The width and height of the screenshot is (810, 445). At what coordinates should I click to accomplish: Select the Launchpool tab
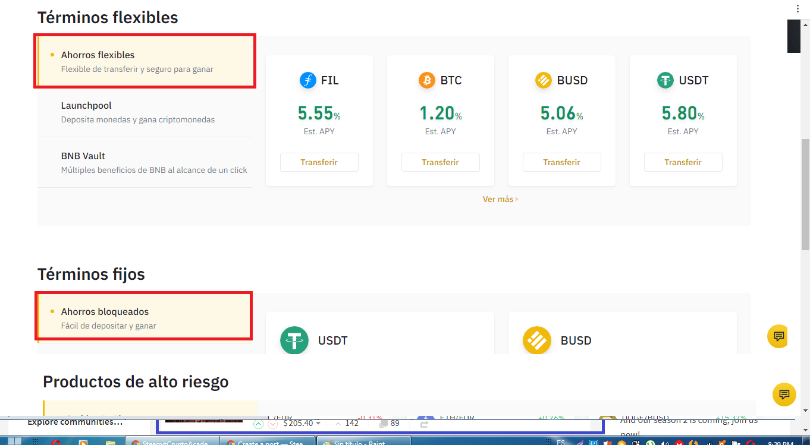[x=145, y=112]
